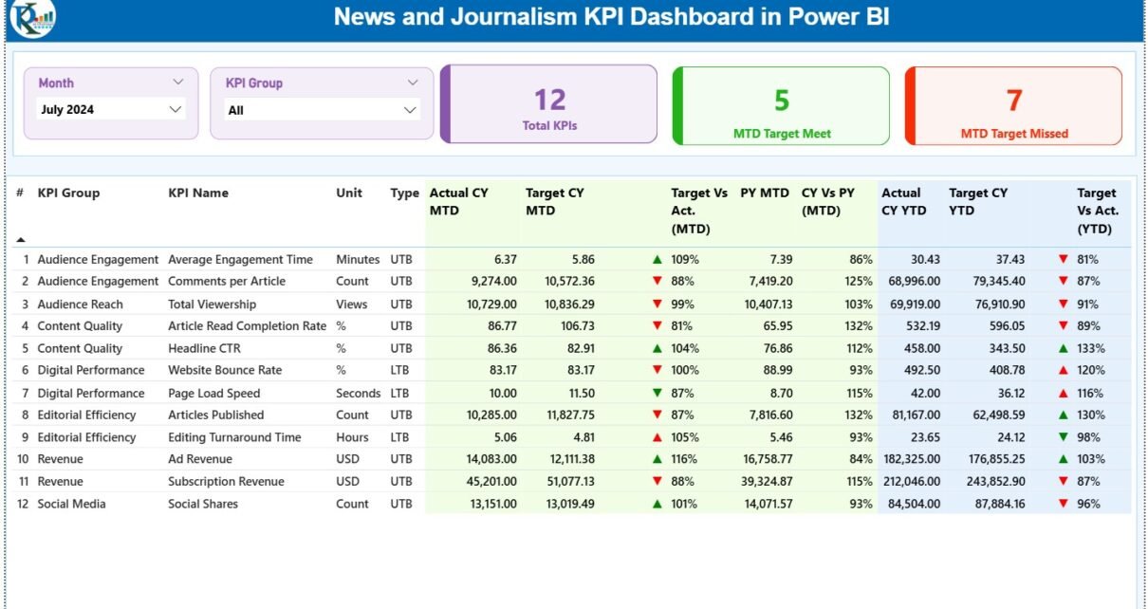Click red MTD up arrow for Editing Turnaround Time

657,437
